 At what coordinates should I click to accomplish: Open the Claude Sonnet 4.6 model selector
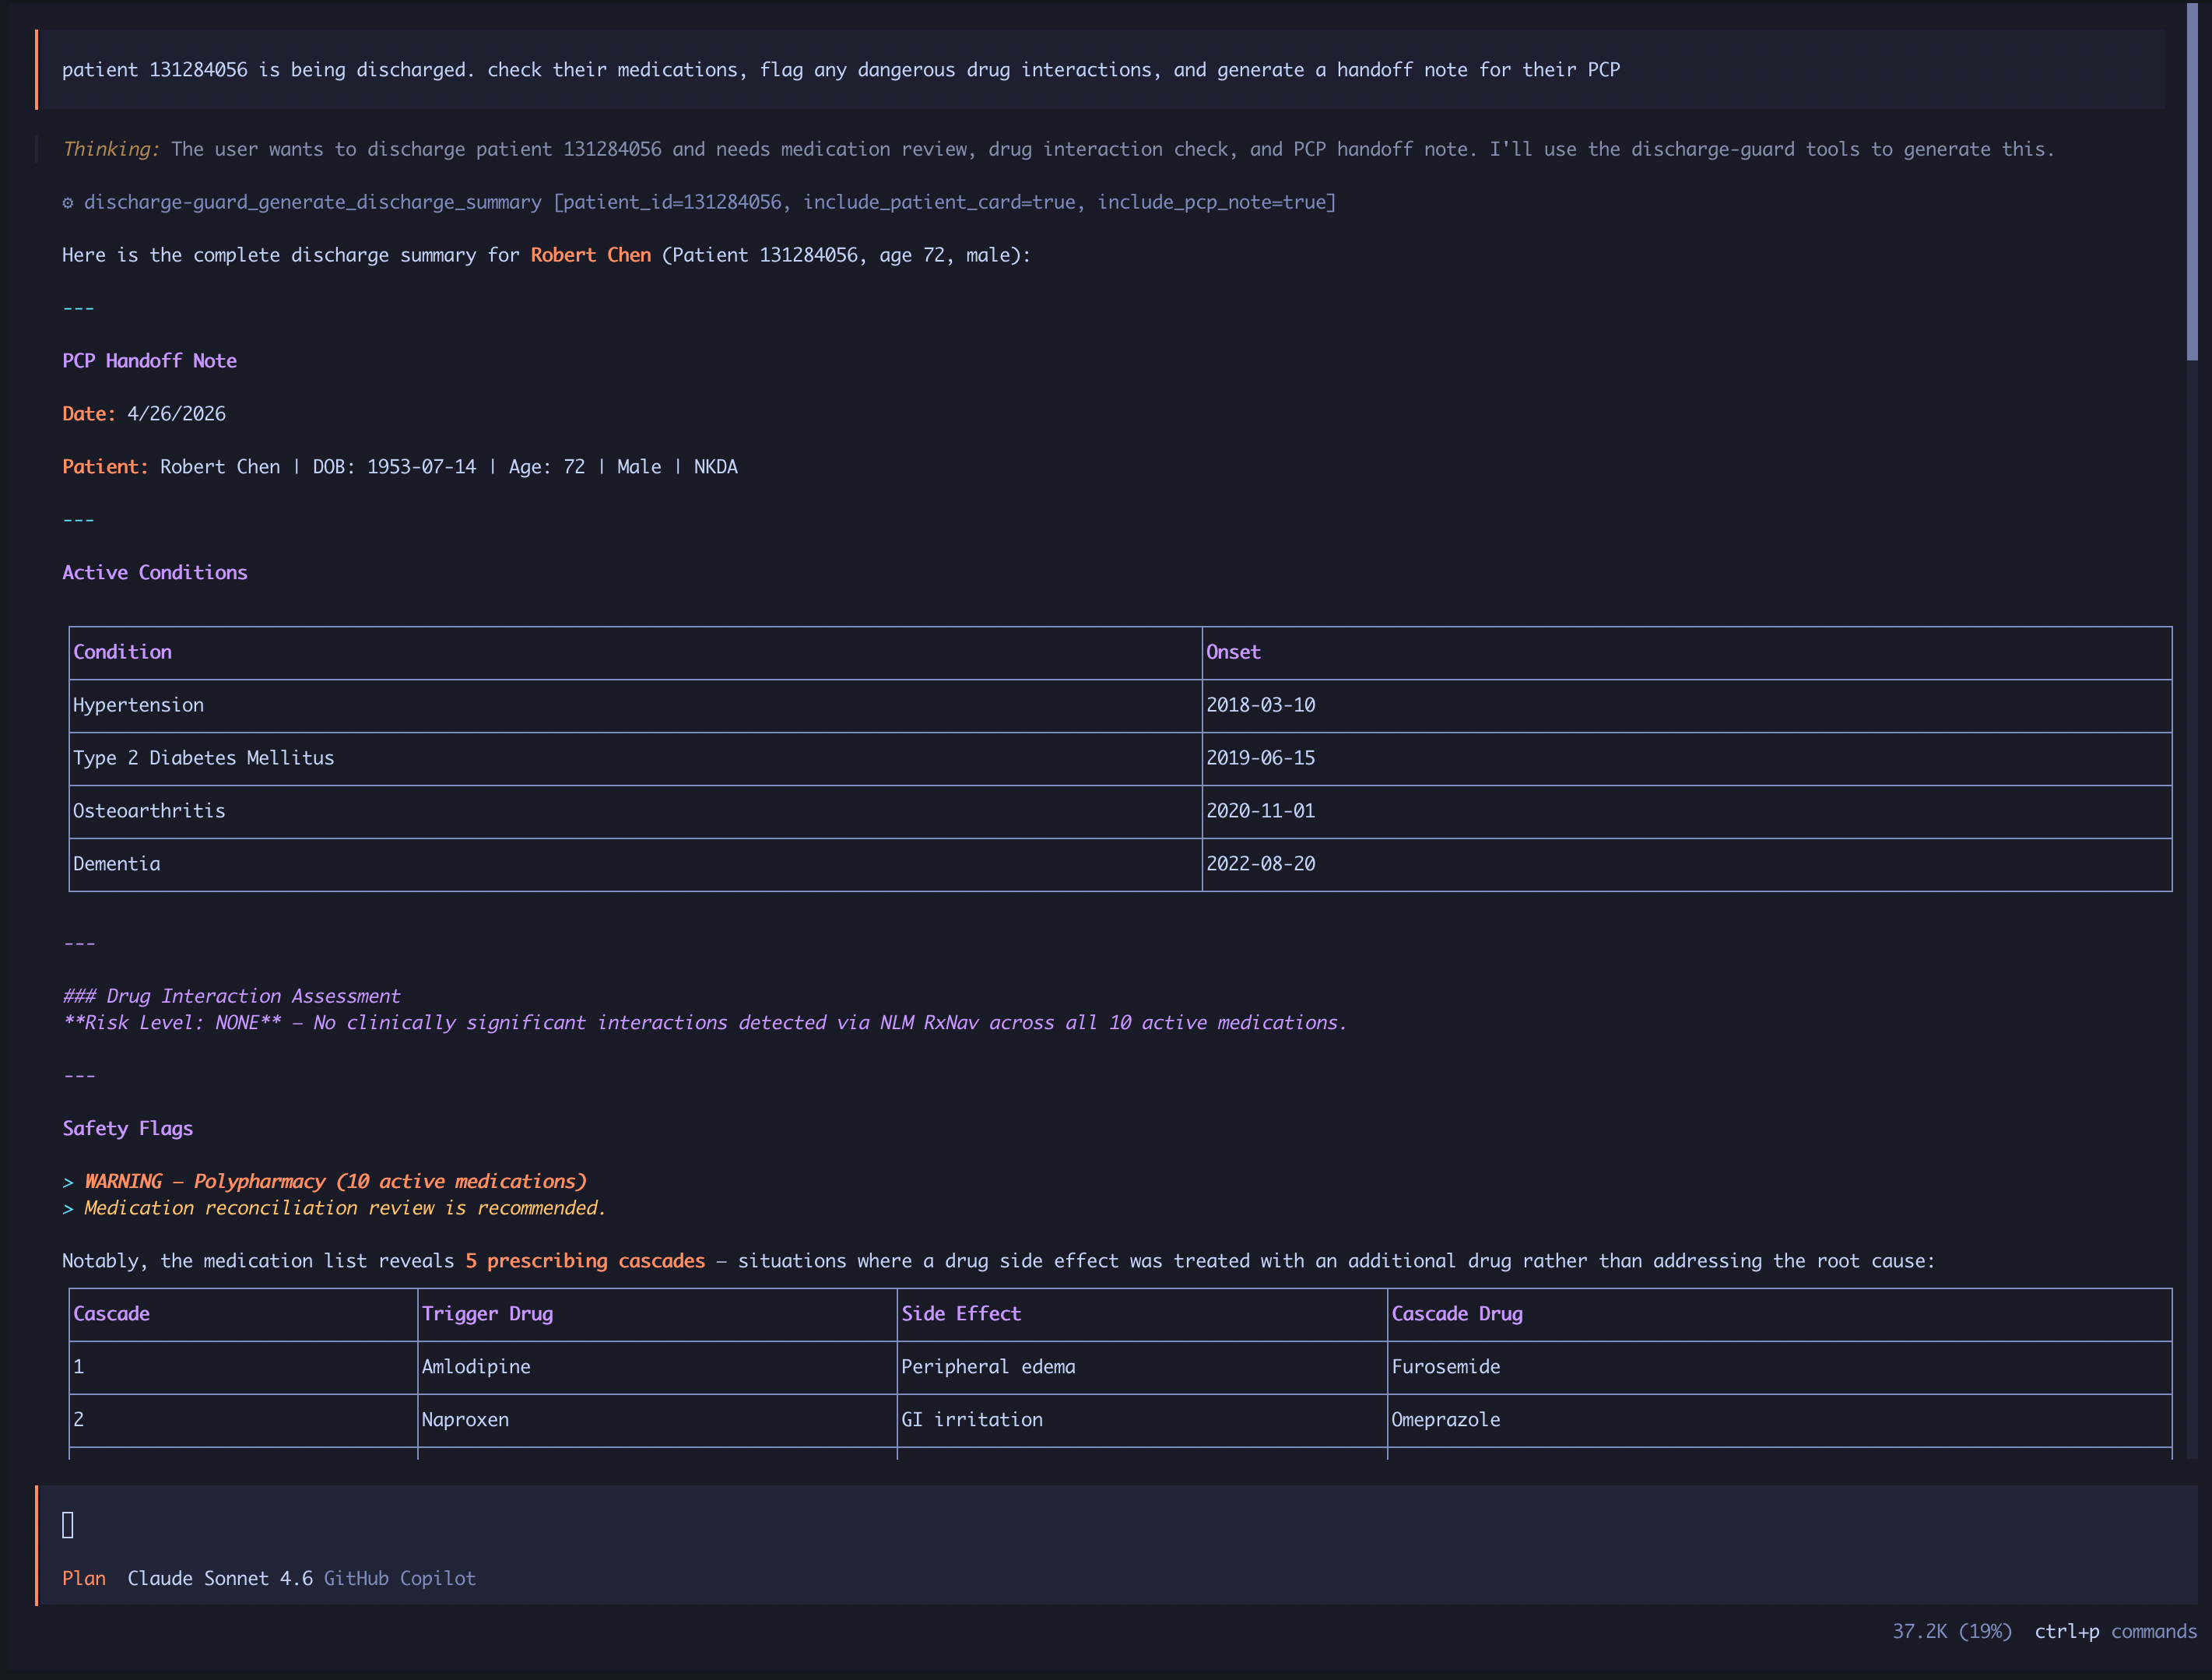tap(220, 1578)
